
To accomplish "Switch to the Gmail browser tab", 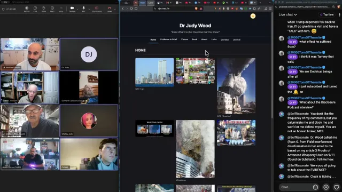I will (x=169, y=3).
